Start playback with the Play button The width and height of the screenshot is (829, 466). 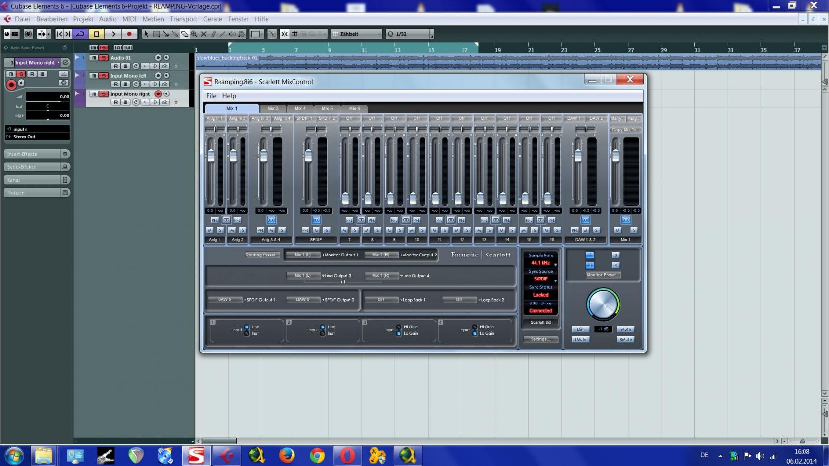click(113, 34)
